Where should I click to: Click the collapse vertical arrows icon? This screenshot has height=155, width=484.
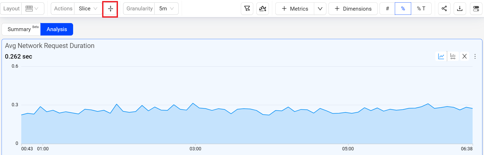coord(110,9)
